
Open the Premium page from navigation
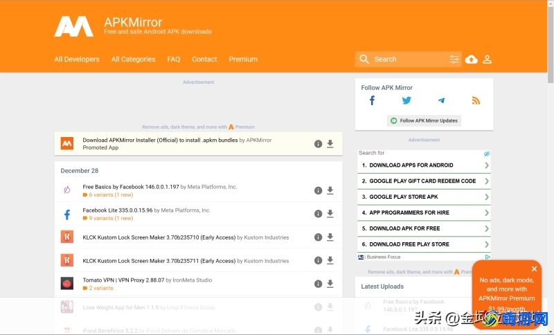point(243,60)
